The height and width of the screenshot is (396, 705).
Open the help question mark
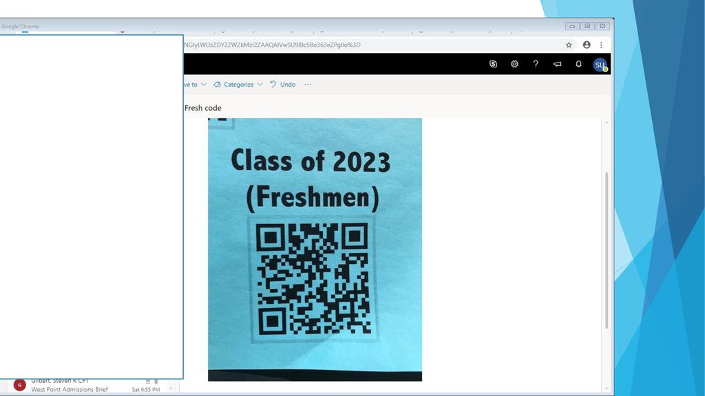click(536, 64)
